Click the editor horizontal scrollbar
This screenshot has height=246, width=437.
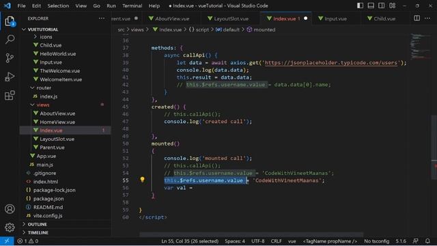click(x=251, y=234)
